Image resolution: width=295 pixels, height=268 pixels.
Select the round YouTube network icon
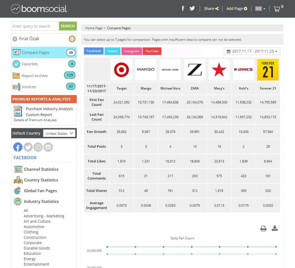pos(48,147)
